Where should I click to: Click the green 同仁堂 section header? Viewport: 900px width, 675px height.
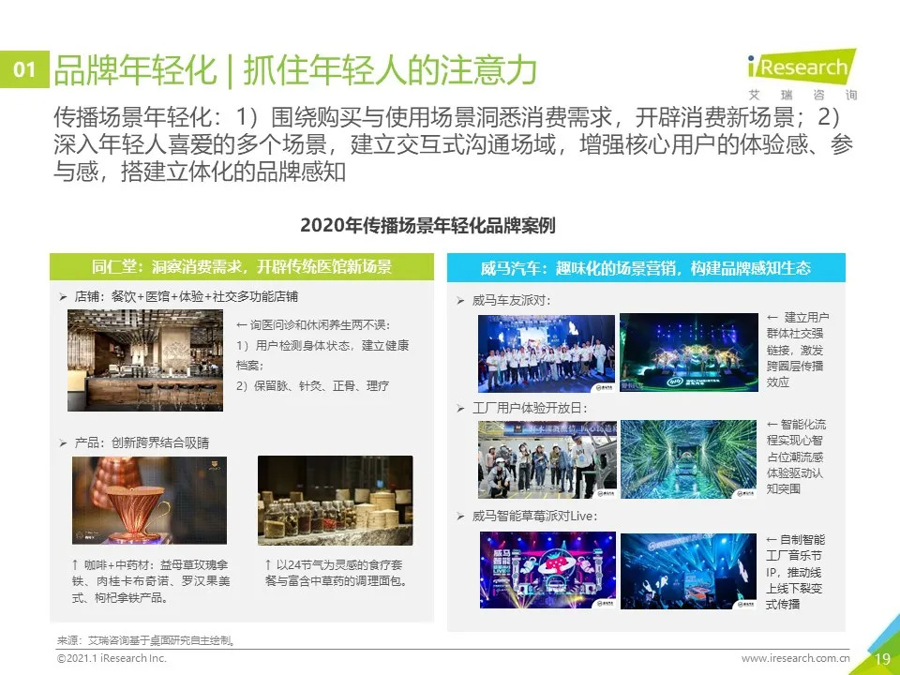pyautogui.click(x=242, y=267)
